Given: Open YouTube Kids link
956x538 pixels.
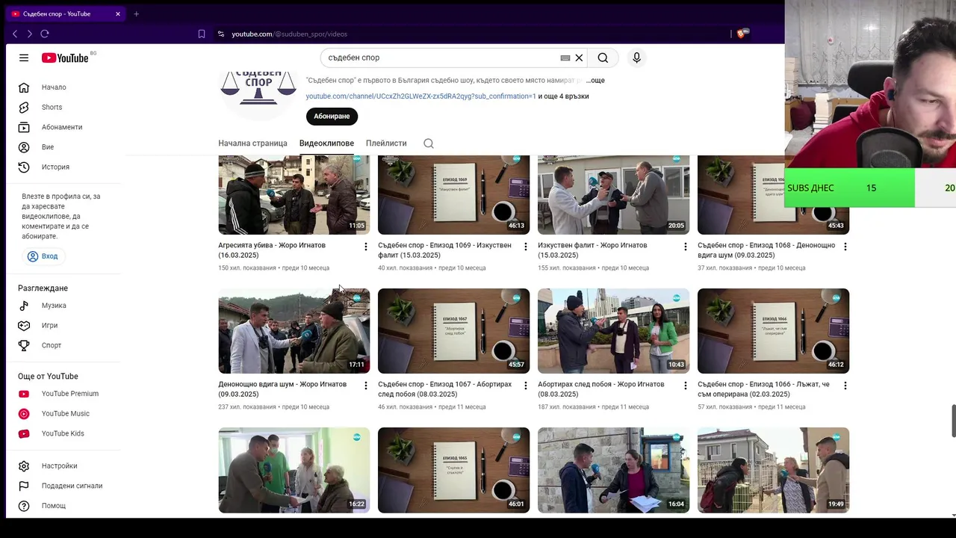Looking at the screenshot, I should (63, 433).
